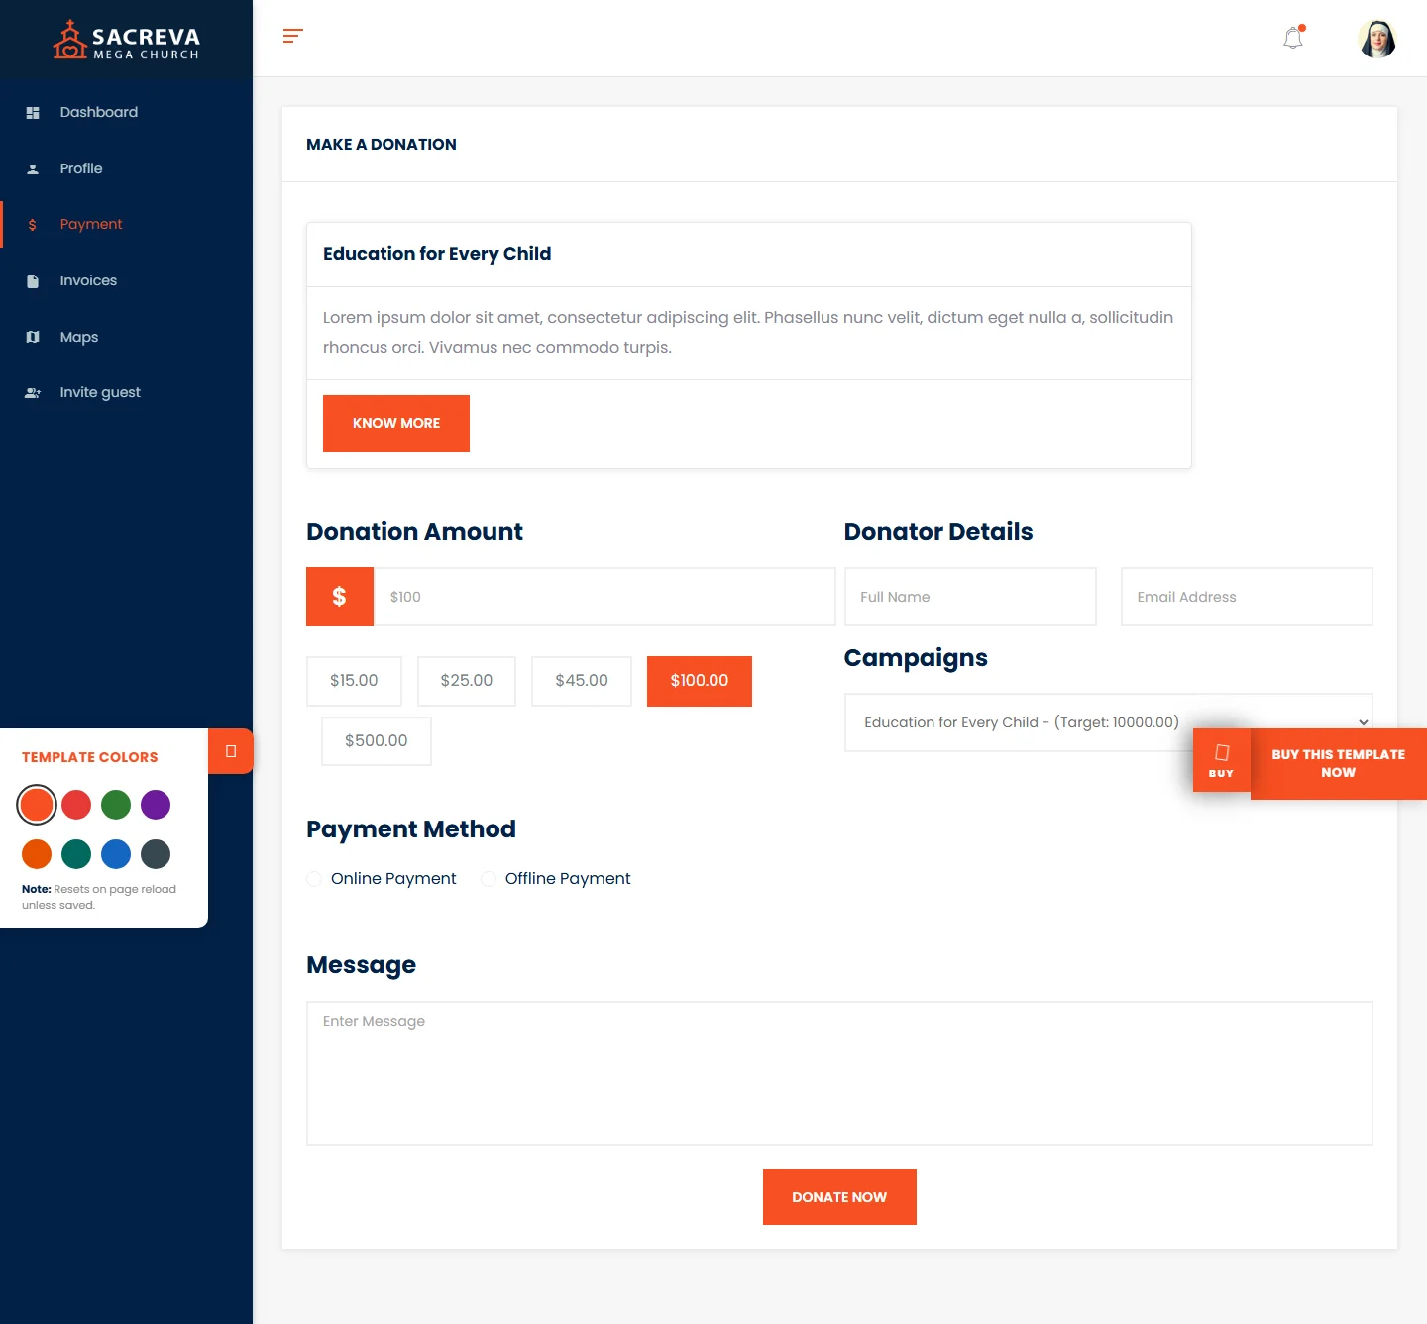Expand the Campaigns dropdown
This screenshot has width=1427, height=1324.
tap(1108, 722)
